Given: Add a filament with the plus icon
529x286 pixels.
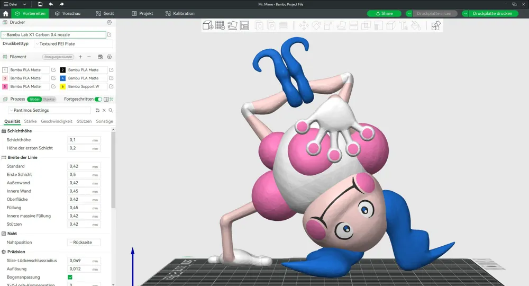Looking at the screenshot, I should pos(80,57).
